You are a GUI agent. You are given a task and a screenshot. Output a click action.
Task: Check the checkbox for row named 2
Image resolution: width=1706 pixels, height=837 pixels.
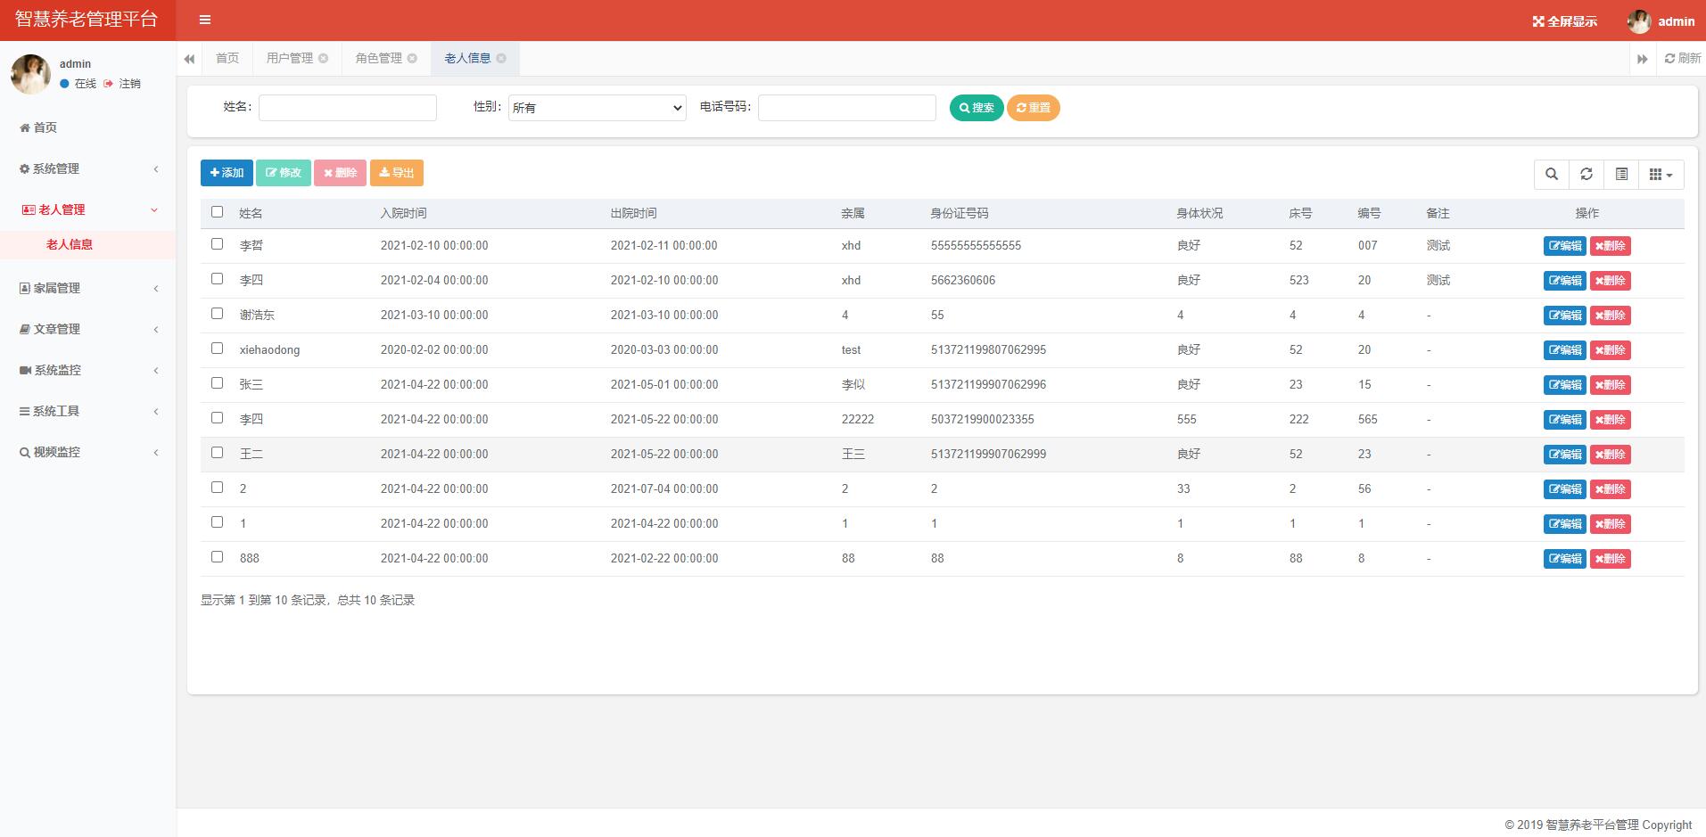217,487
